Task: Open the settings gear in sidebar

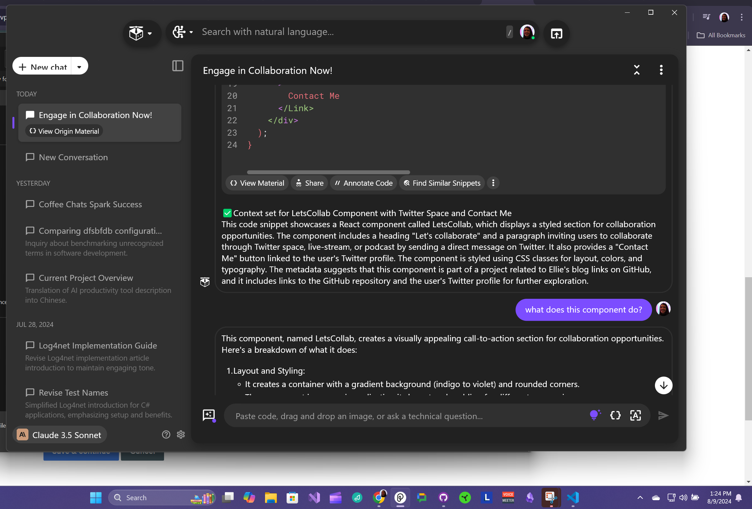Action: click(181, 434)
